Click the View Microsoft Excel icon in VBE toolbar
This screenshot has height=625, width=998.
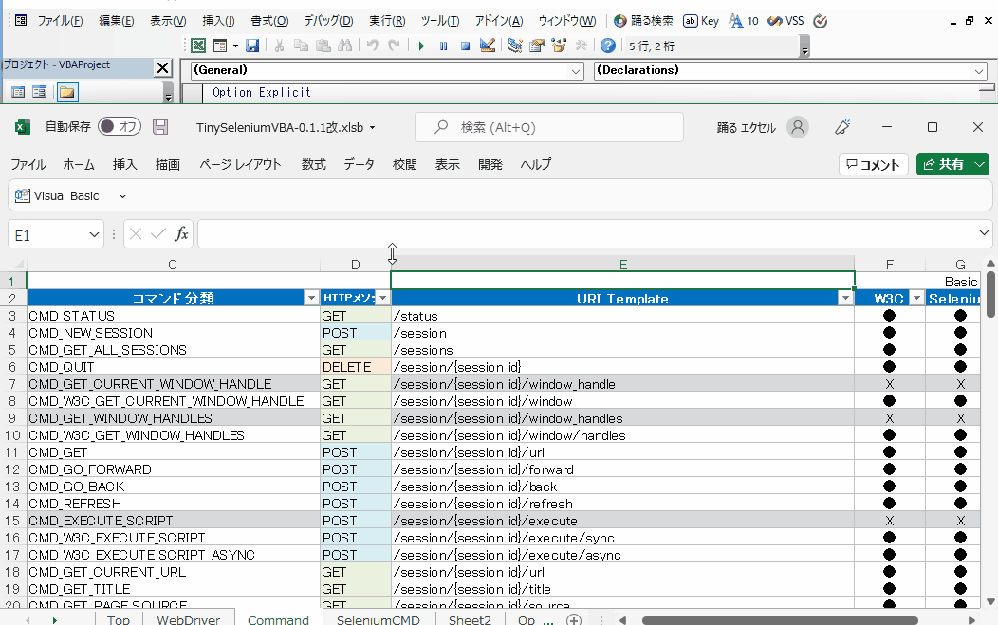point(198,46)
